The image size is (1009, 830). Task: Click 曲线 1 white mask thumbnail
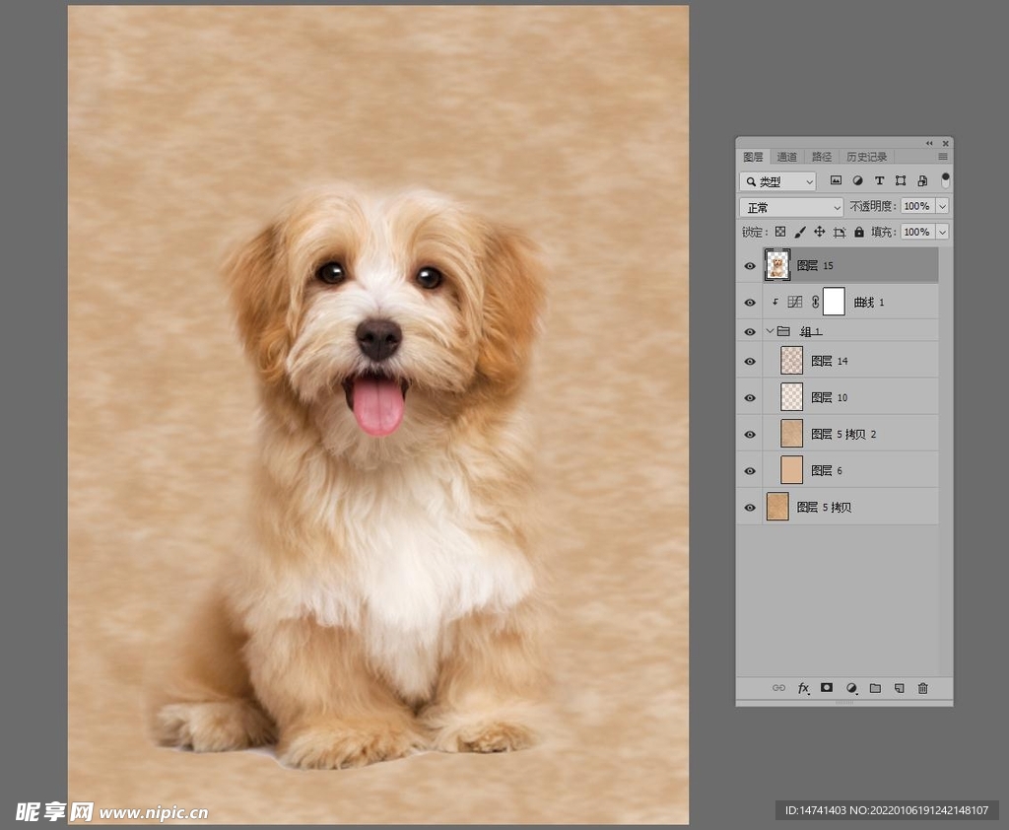(834, 302)
